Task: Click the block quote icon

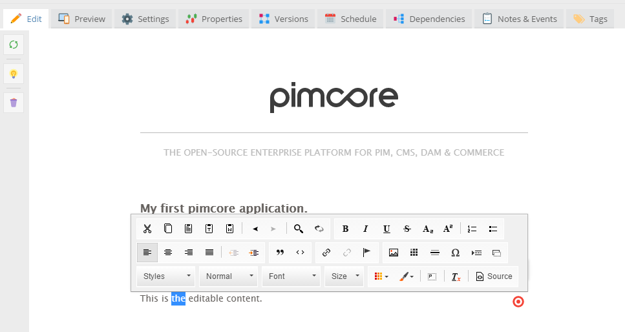Action: [280, 253]
